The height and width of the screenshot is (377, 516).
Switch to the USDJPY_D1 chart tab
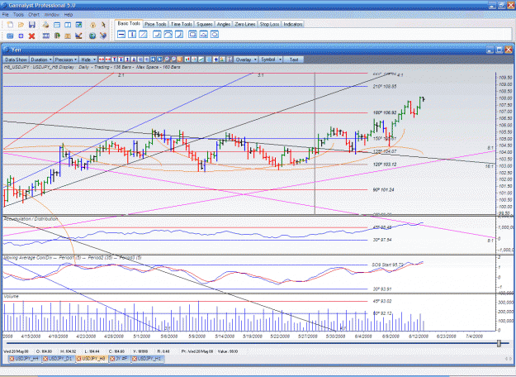coord(59,359)
